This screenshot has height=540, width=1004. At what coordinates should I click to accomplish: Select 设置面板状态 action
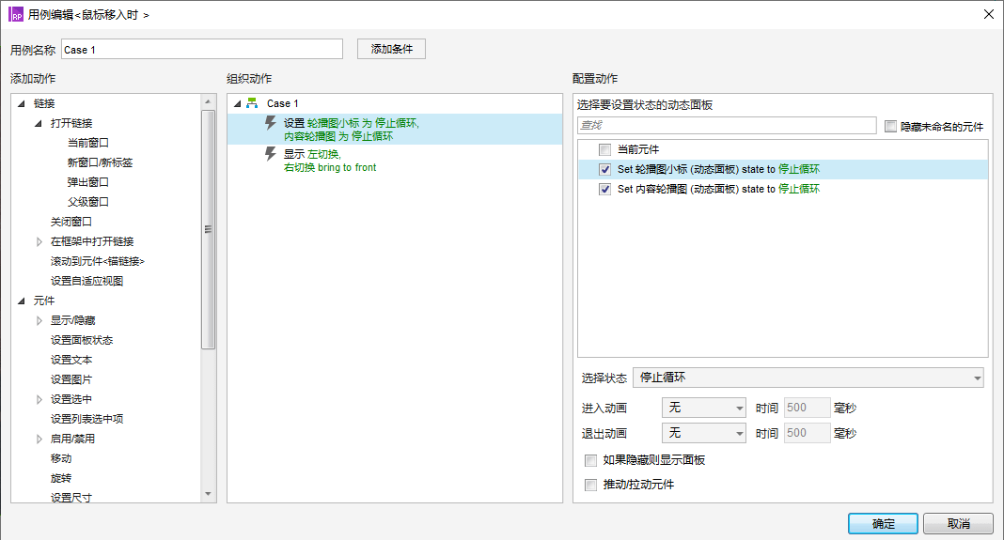point(82,340)
